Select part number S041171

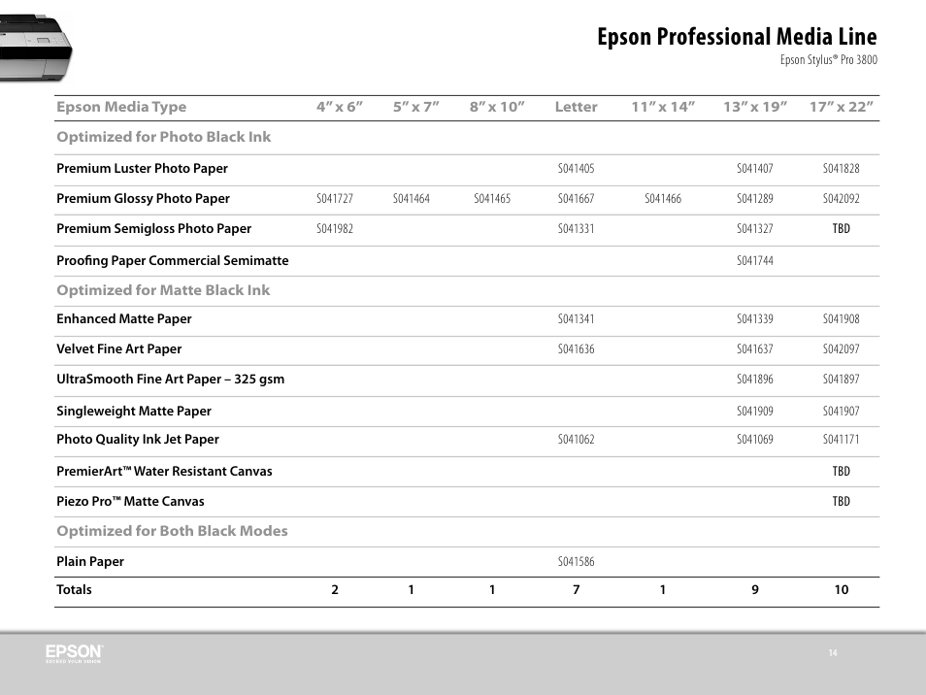841,440
